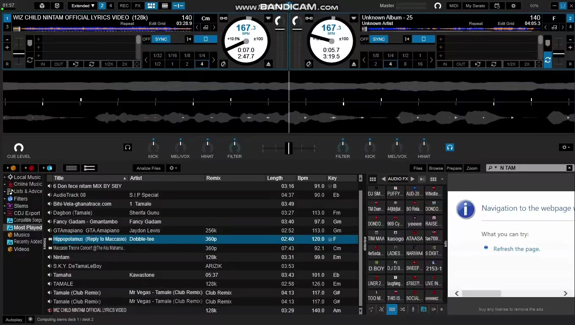The width and height of the screenshot is (575, 325).
Task: Open the MIDI settings
Action: click(454, 6)
